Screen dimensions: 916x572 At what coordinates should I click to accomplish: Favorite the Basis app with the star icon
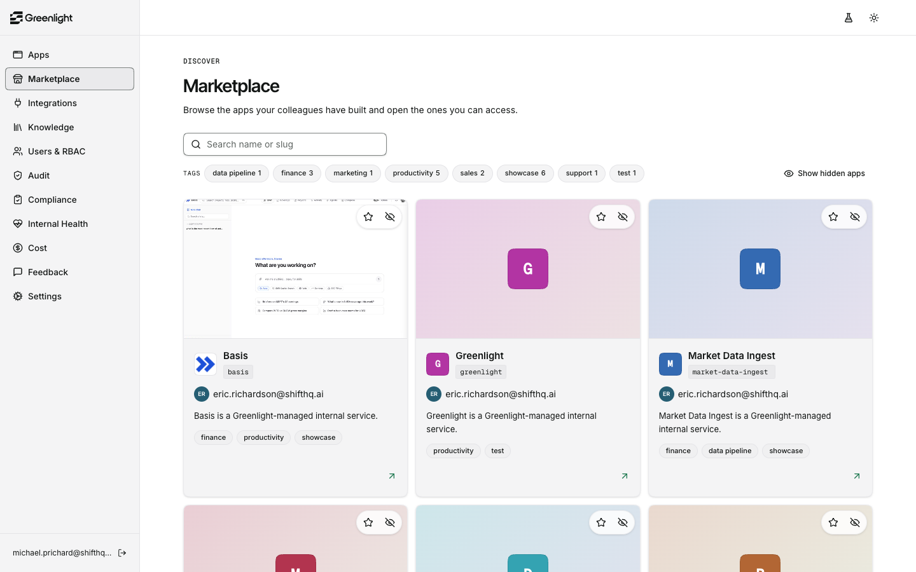[x=368, y=217]
